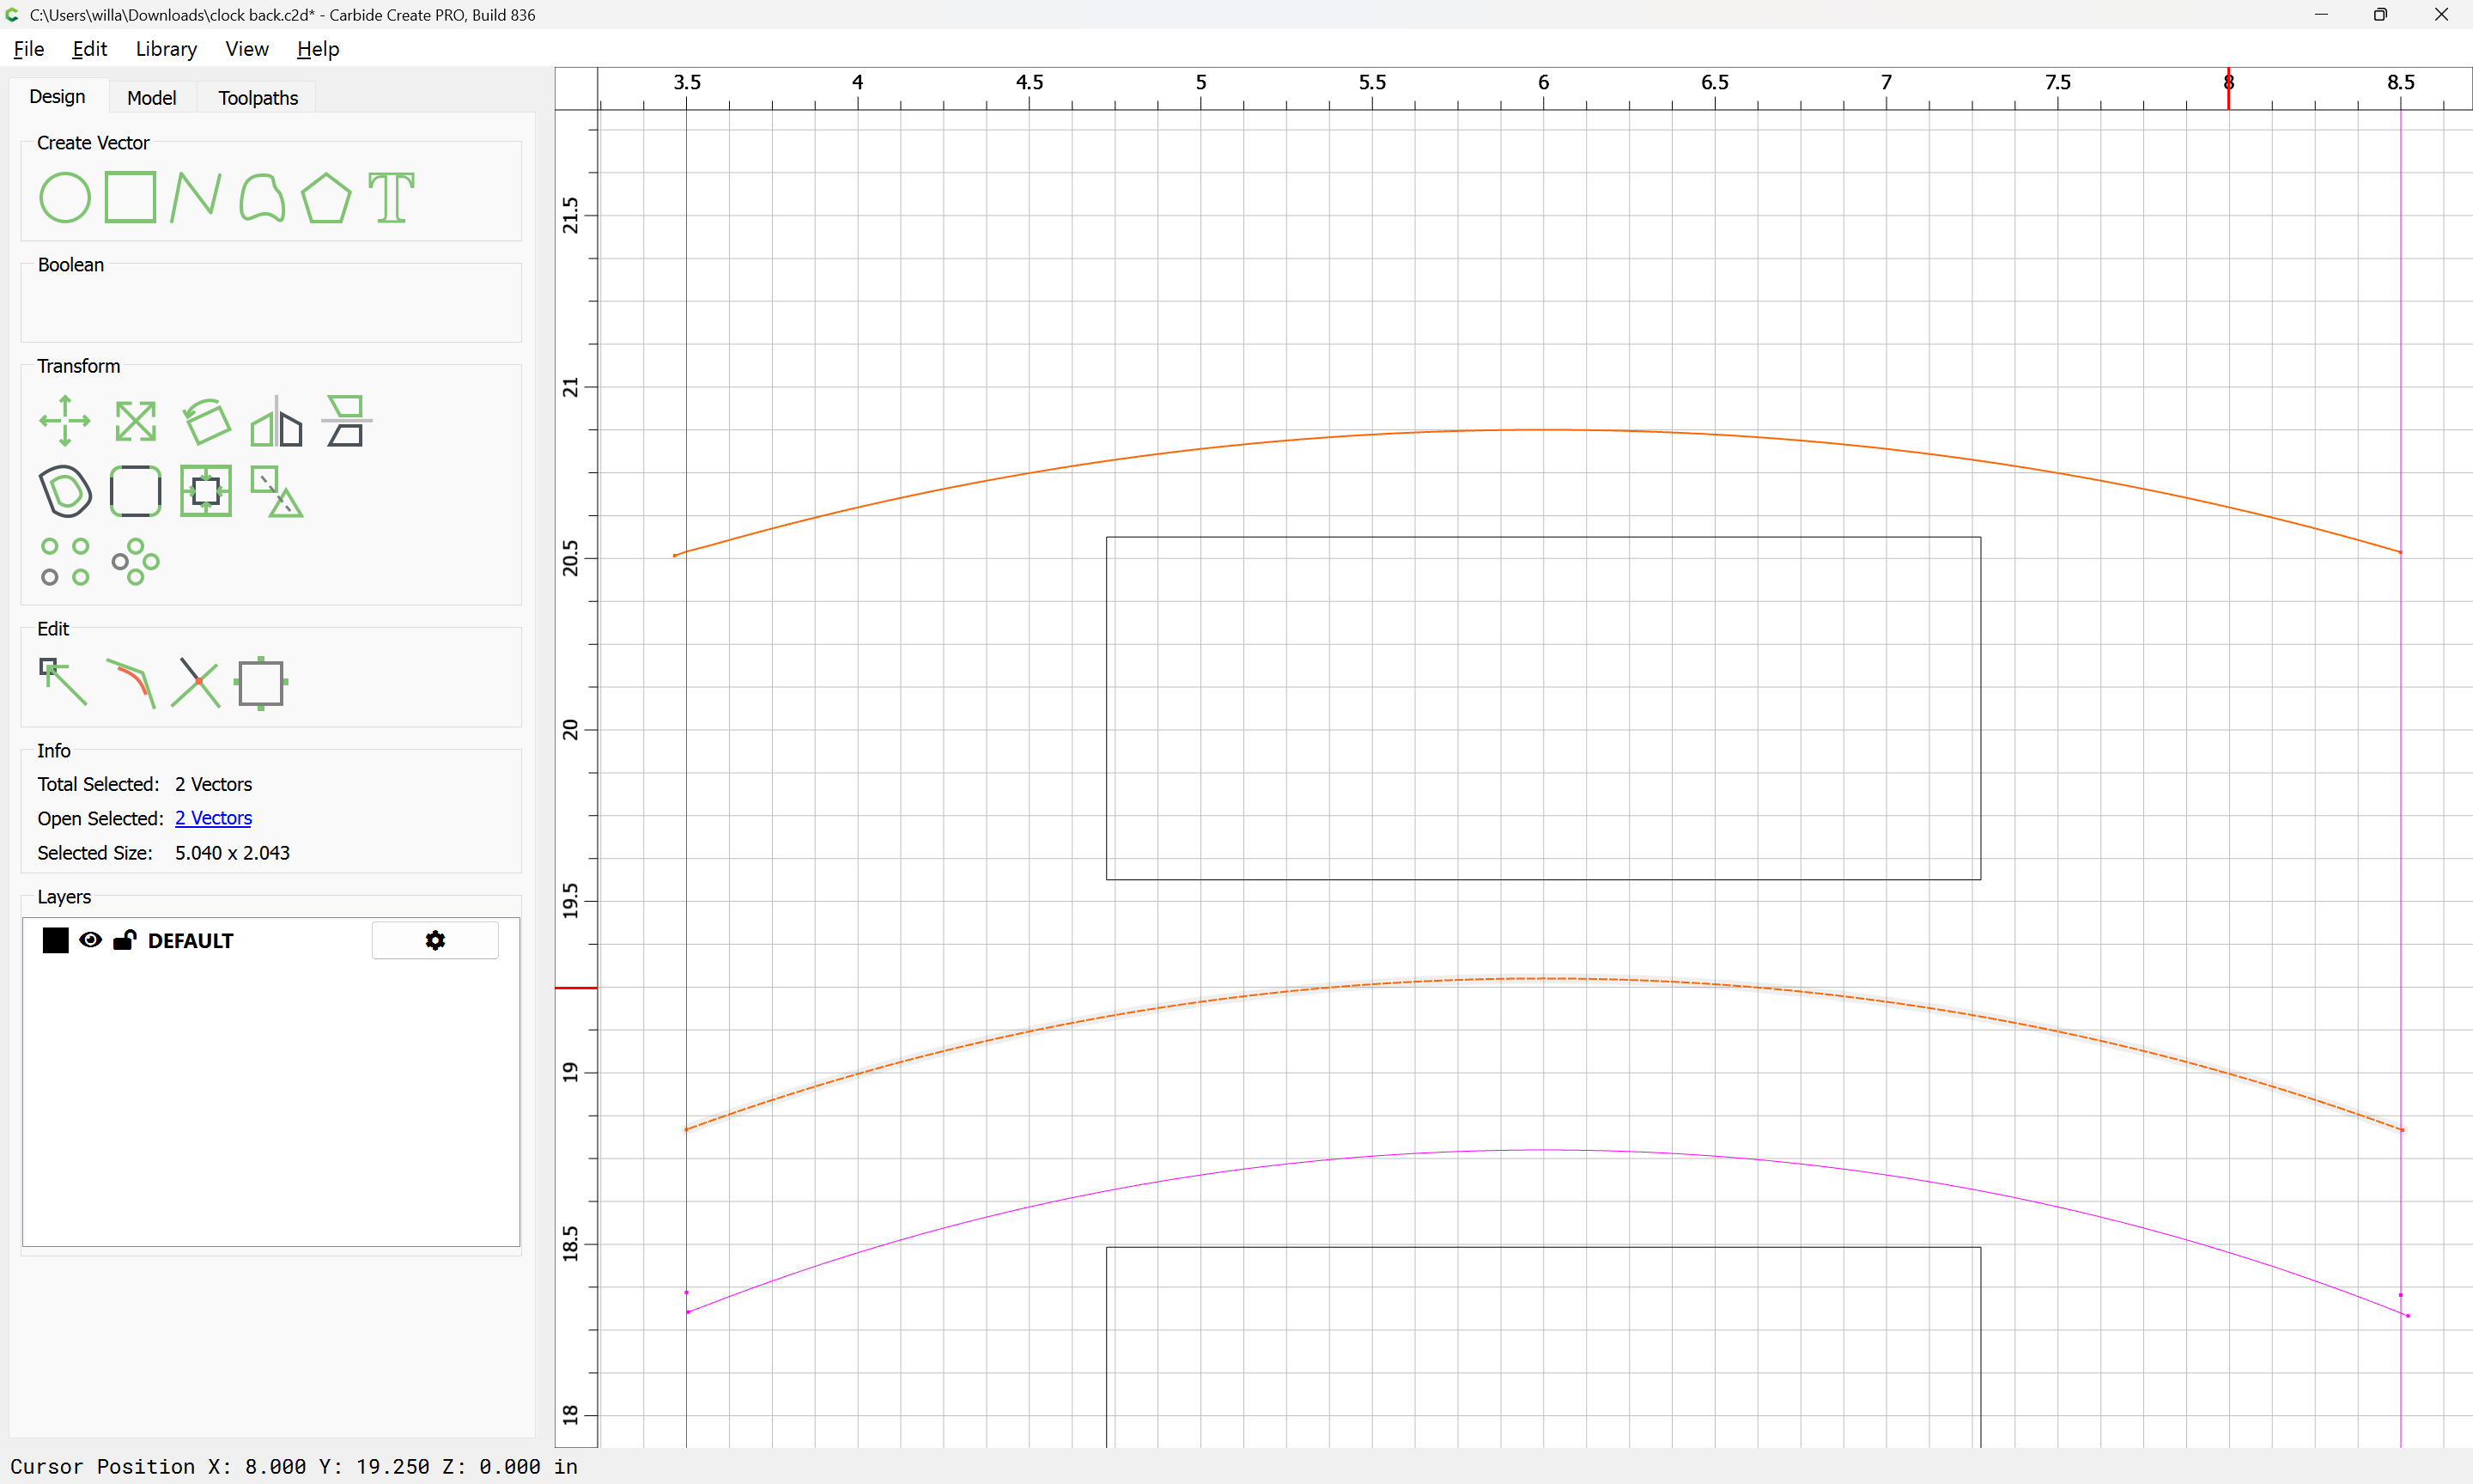Select the Rectangle create vector tool
This screenshot has height=1484, width=2473.
[x=130, y=197]
